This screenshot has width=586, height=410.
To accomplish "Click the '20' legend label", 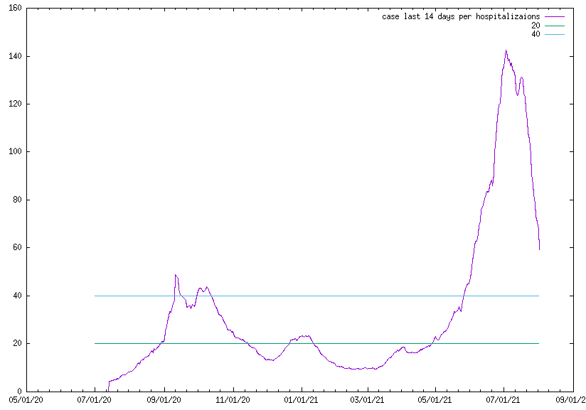I will [536, 25].
